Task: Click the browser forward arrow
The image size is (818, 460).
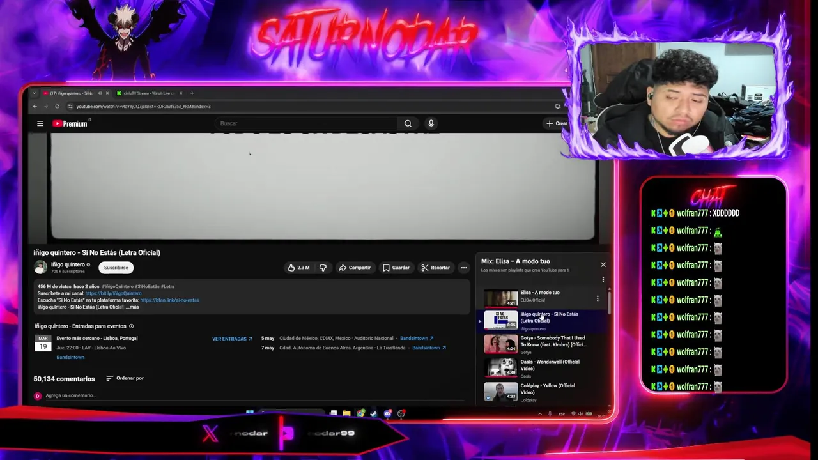Action: click(45, 106)
